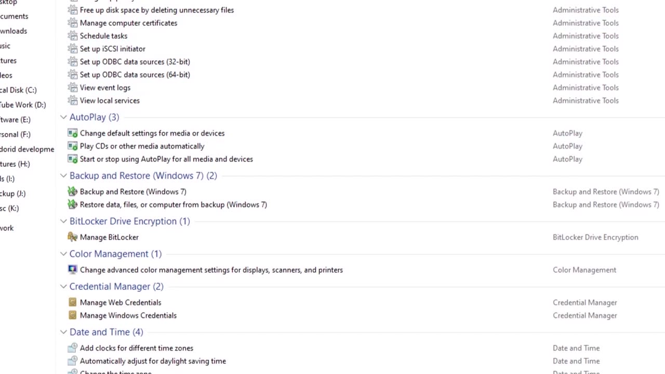
Task: Click icon for Start or stop using AutoPlay
Action: (x=73, y=159)
